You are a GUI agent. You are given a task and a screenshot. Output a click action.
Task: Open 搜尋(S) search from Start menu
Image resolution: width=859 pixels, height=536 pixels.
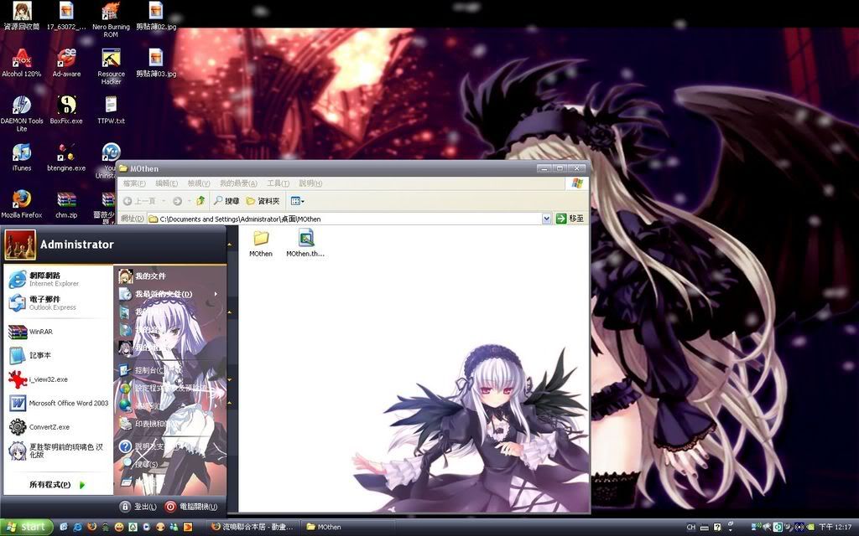click(169, 464)
